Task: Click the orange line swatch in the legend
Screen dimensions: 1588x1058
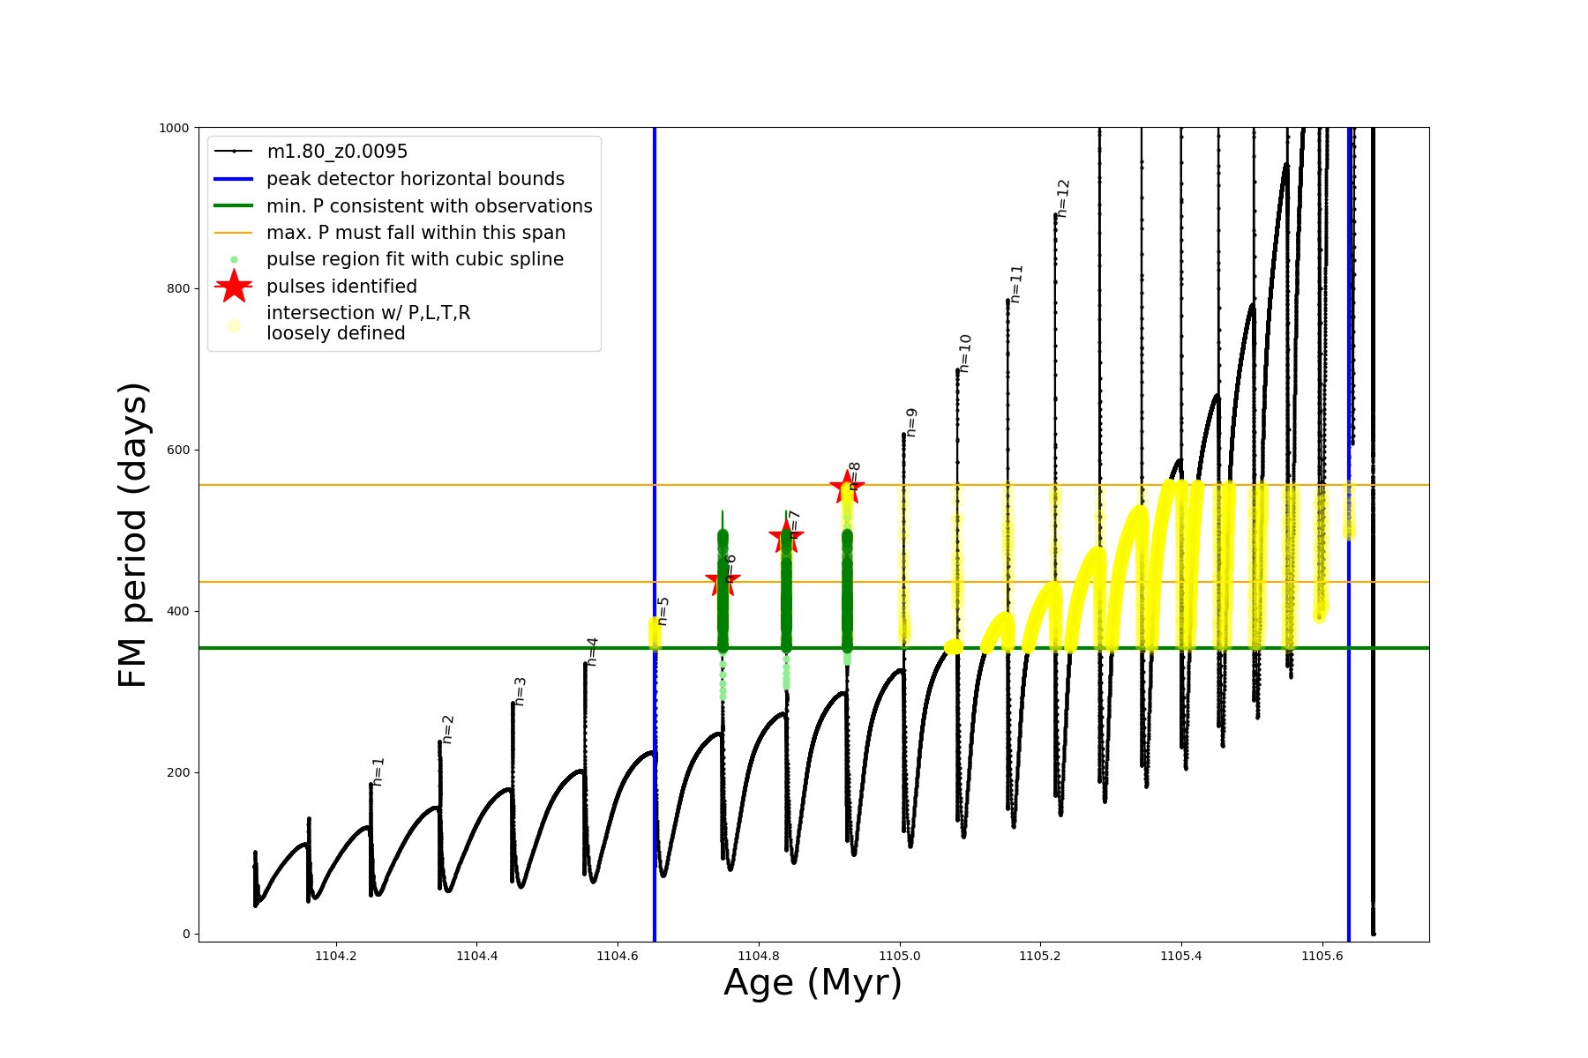Action: 234,233
